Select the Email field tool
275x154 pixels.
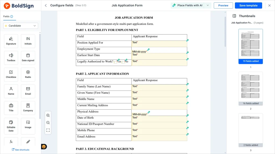coord(28,91)
